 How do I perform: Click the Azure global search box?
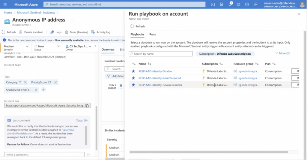pos(124,4)
